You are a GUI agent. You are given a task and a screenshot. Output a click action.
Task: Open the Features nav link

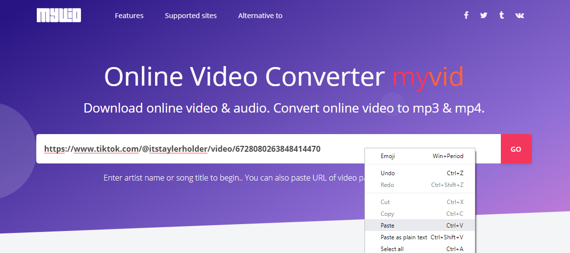coord(129,16)
